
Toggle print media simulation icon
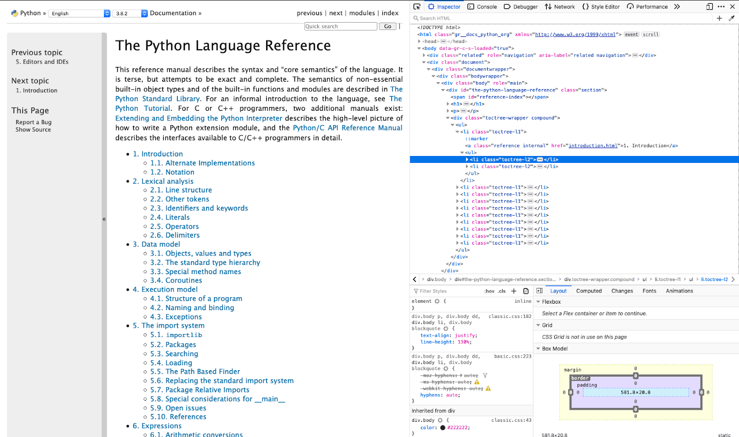(526, 291)
